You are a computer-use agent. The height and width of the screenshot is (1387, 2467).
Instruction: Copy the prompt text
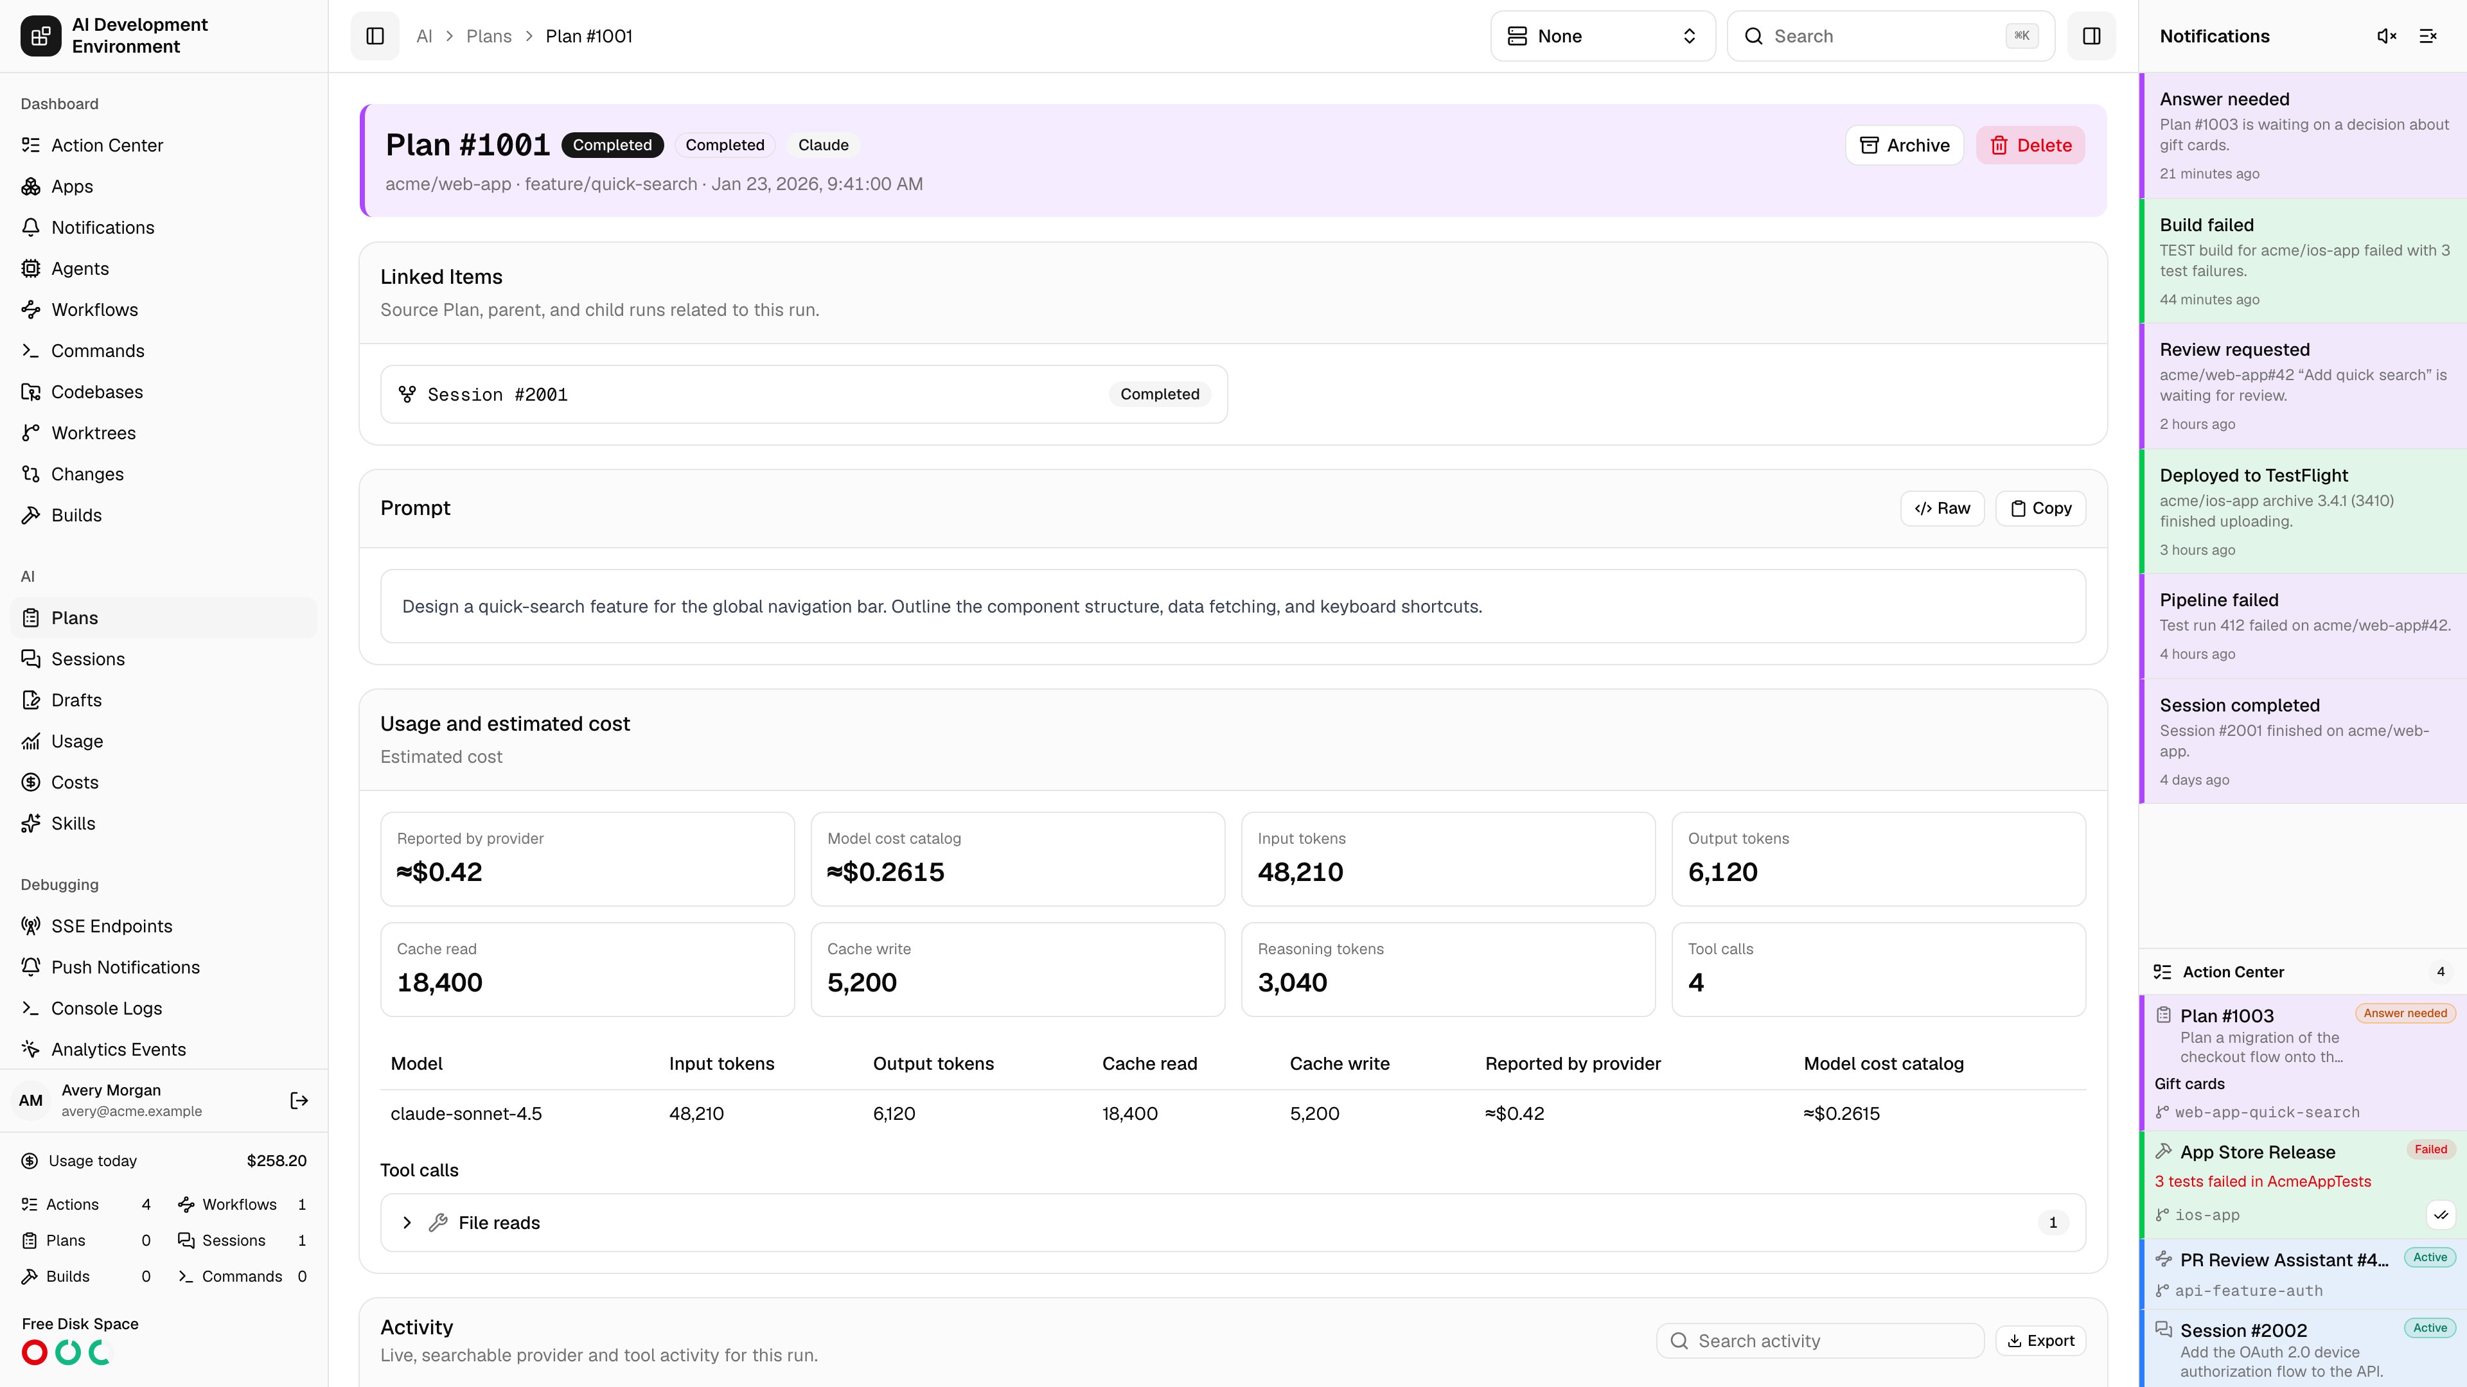[2041, 509]
